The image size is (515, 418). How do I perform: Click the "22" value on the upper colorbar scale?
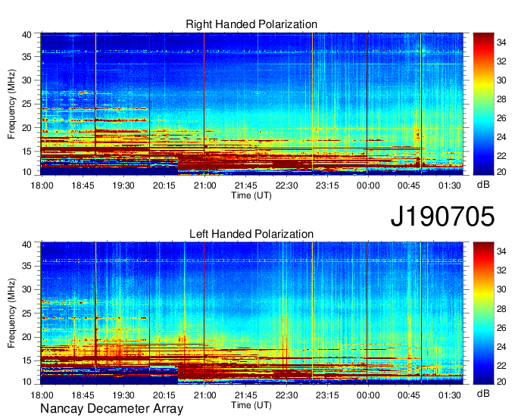tap(501, 156)
